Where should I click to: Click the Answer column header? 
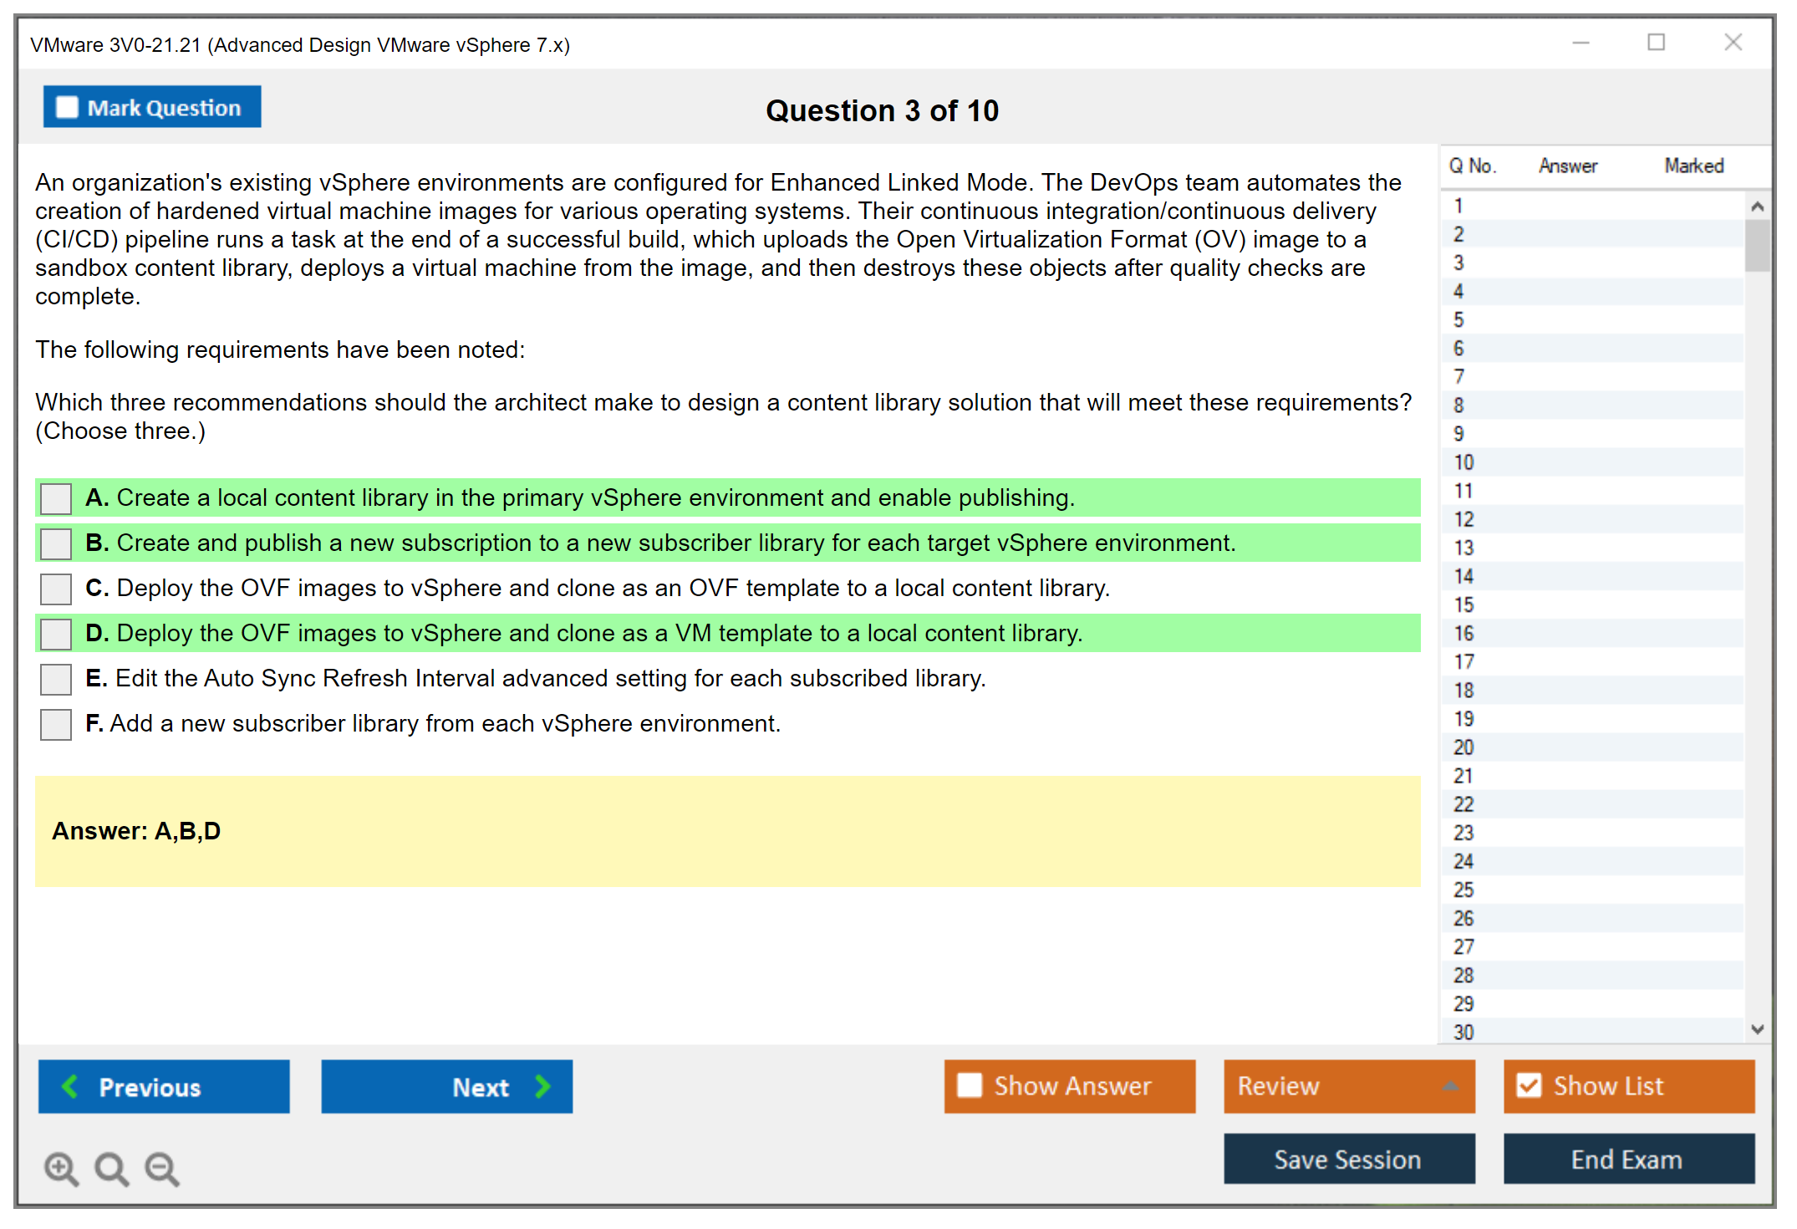pos(1567,166)
